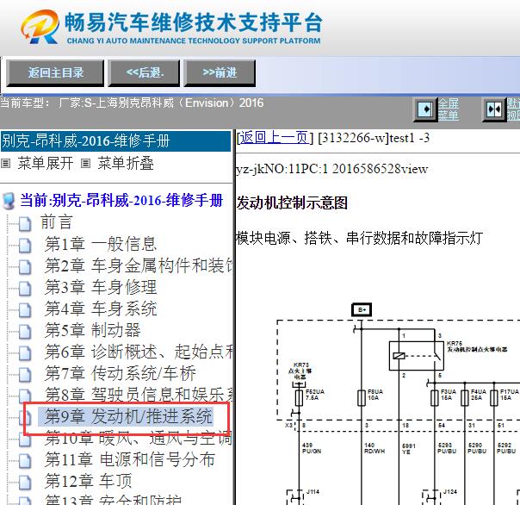The height and width of the screenshot is (505, 520).
Task: Open 第4章 车身系统
Action: [x=101, y=309]
